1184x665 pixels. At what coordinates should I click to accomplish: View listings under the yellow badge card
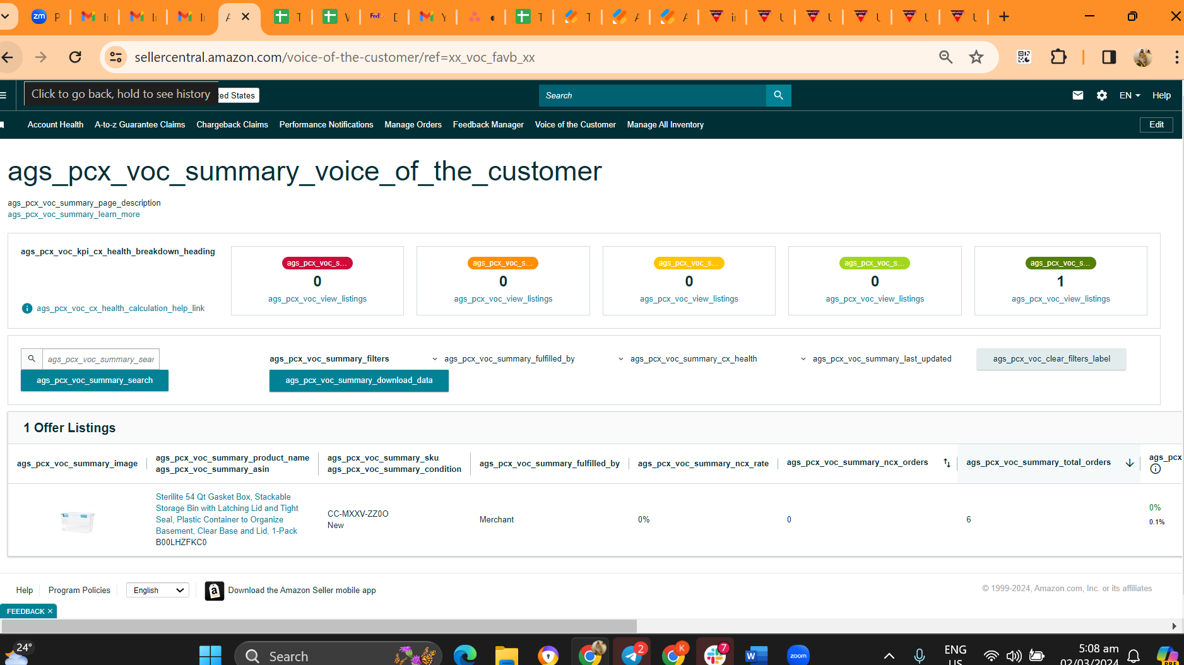pyautogui.click(x=689, y=299)
